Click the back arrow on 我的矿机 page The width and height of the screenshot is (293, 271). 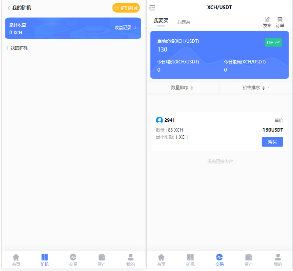pyautogui.click(x=8, y=7)
